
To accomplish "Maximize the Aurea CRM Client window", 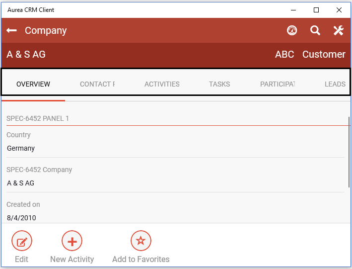I will click(316, 9).
